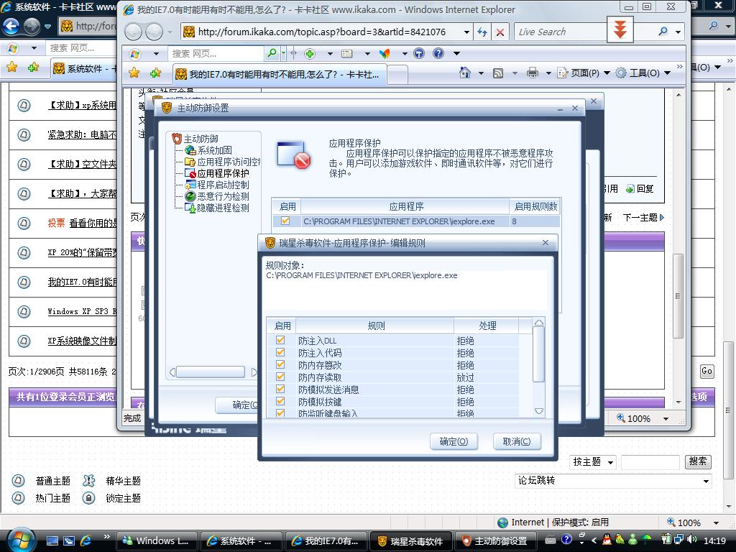
Task: Click green search magnifier in toolbar
Action: pyautogui.click(x=271, y=53)
